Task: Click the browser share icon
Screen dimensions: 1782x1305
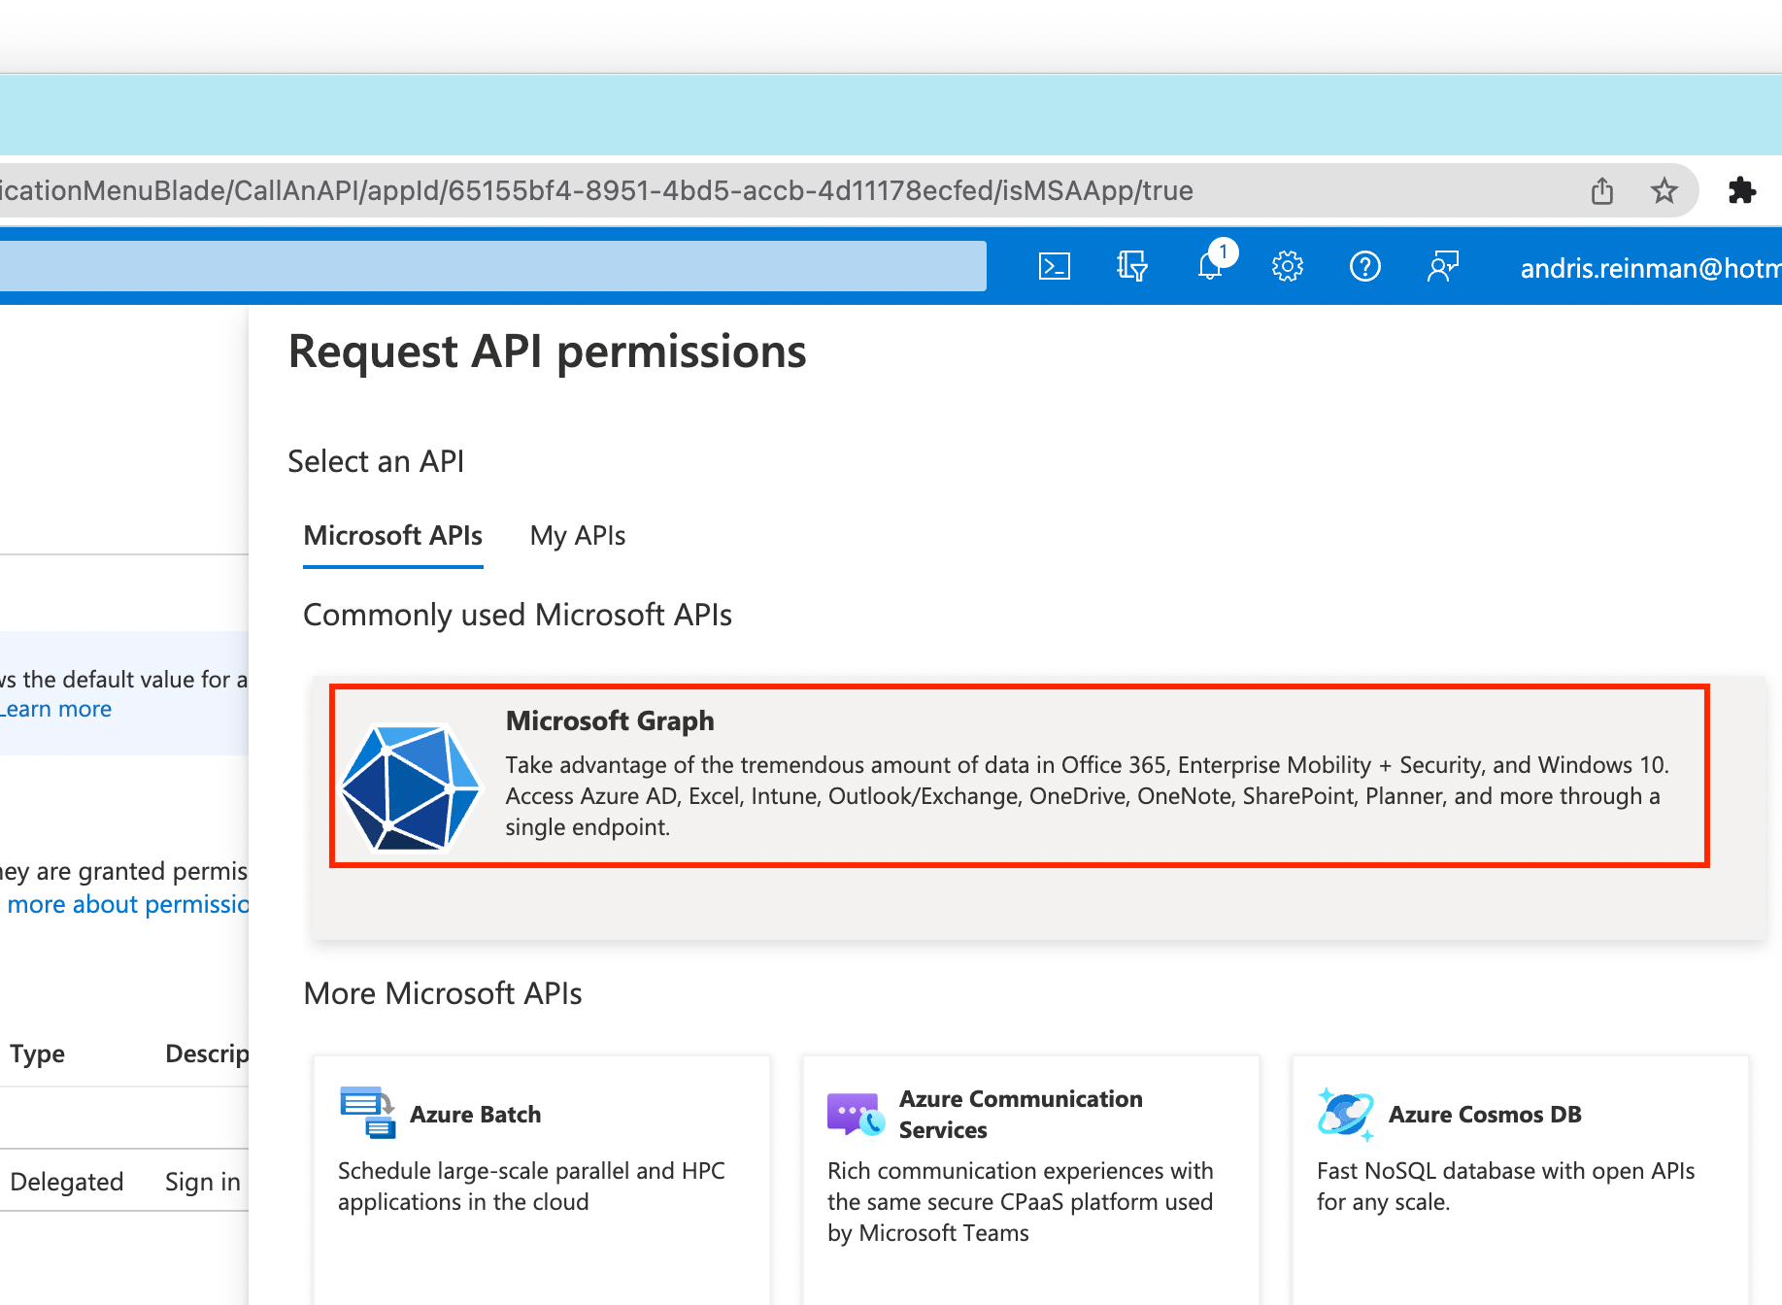Action: tap(1602, 190)
